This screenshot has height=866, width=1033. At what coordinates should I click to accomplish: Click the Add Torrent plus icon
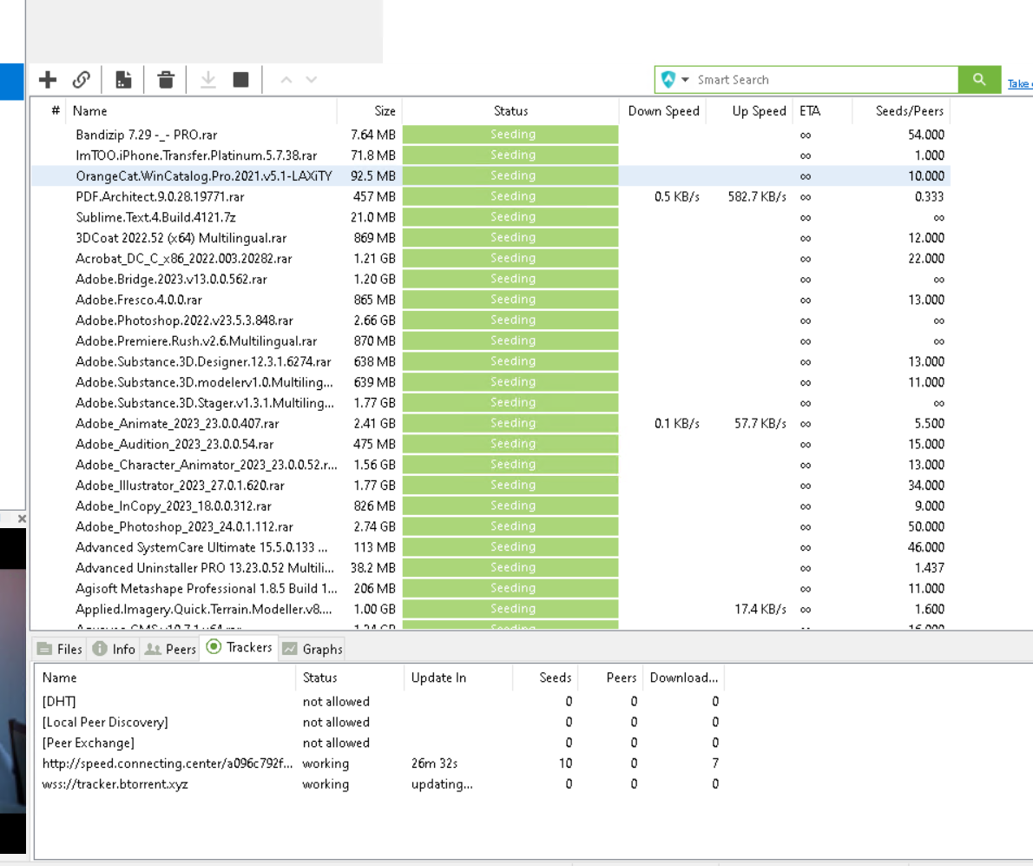click(48, 80)
